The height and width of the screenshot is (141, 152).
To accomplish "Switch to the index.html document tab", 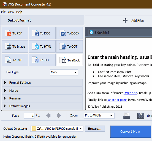I will [102, 32].
